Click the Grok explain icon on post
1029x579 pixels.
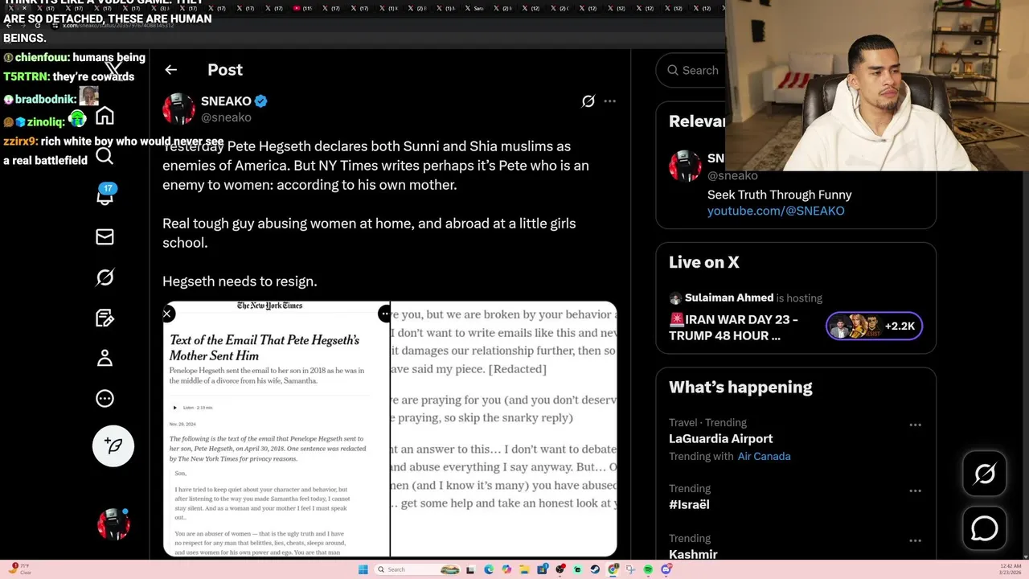pyautogui.click(x=588, y=101)
